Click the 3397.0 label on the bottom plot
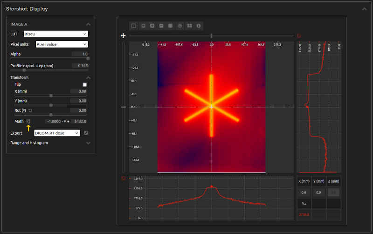373x234 pixels. (138, 179)
